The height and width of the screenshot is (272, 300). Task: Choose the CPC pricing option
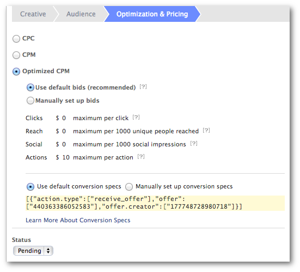pyautogui.click(x=16, y=39)
